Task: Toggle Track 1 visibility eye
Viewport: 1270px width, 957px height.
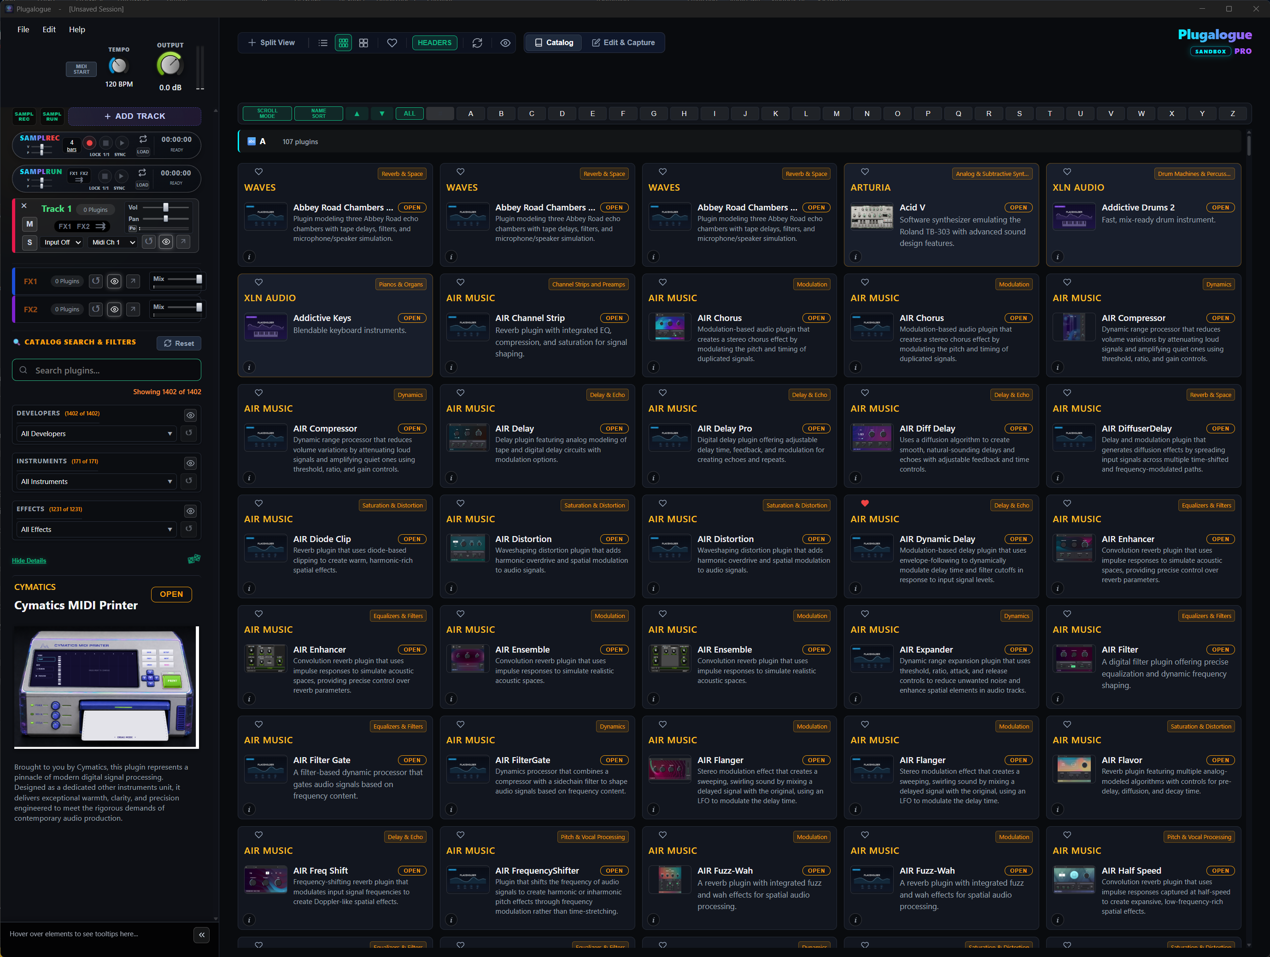Action: (166, 242)
